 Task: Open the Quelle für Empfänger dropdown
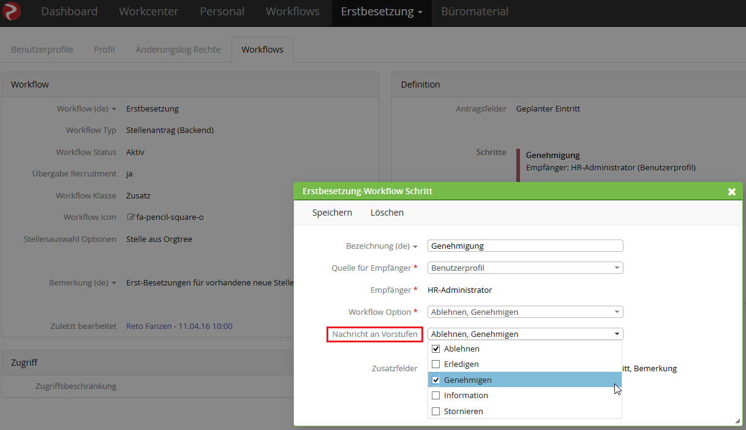click(x=525, y=268)
